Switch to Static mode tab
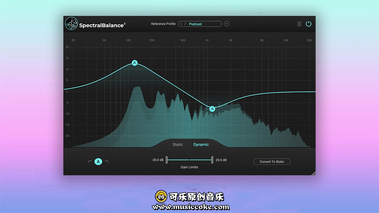This screenshot has height=213, width=379. (178, 145)
